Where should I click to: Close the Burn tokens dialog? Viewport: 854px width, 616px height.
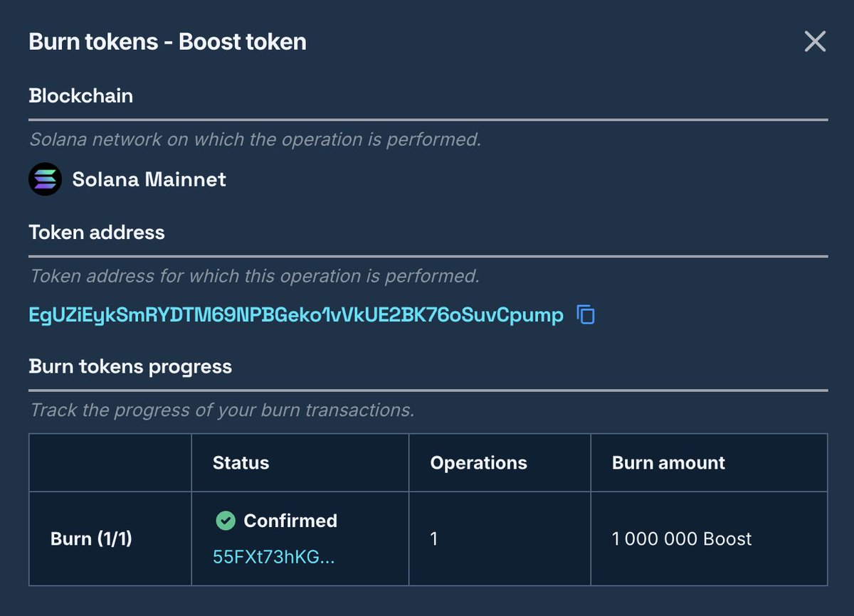coord(815,41)
